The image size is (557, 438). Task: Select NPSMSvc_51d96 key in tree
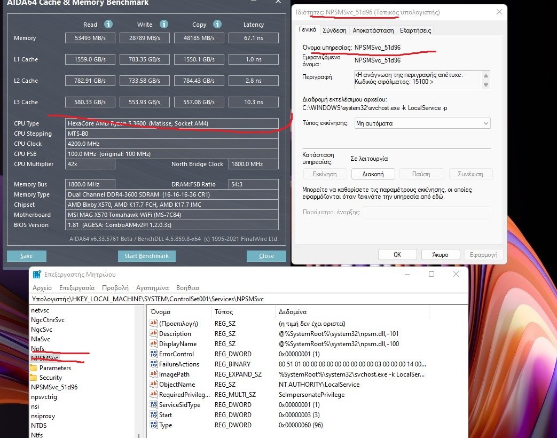pyautogui.click(x=54, y=387)
